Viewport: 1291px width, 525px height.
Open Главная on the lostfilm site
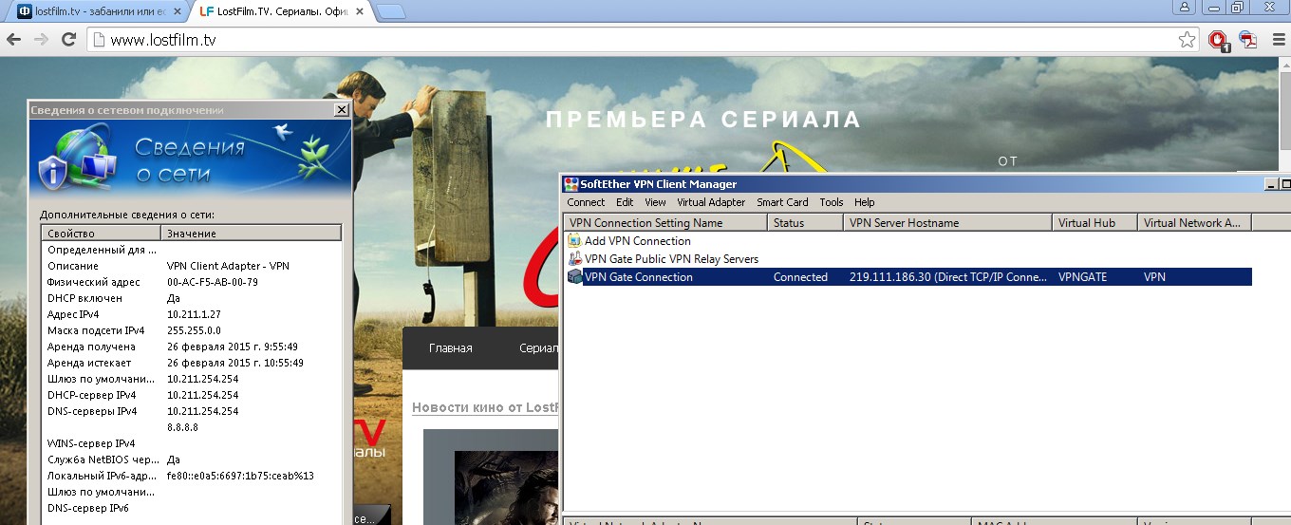(450, 348)
